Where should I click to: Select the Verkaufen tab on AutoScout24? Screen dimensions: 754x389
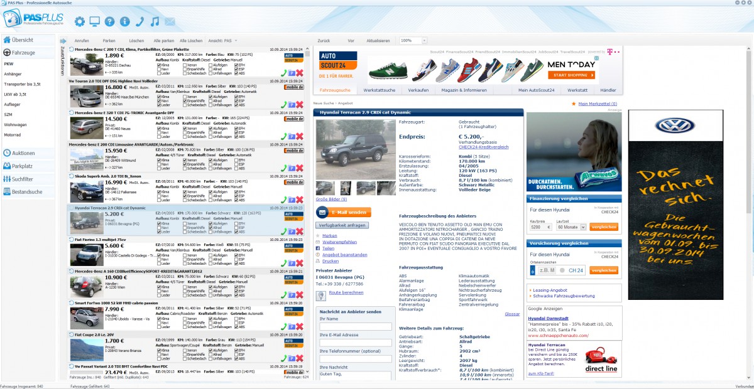418,90
